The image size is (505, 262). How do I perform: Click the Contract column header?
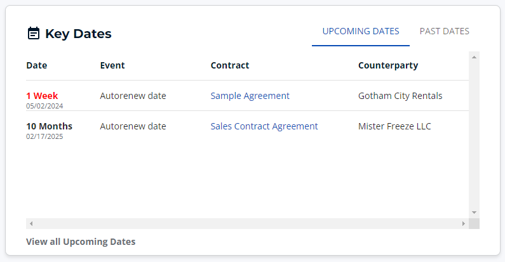[230, 65]
